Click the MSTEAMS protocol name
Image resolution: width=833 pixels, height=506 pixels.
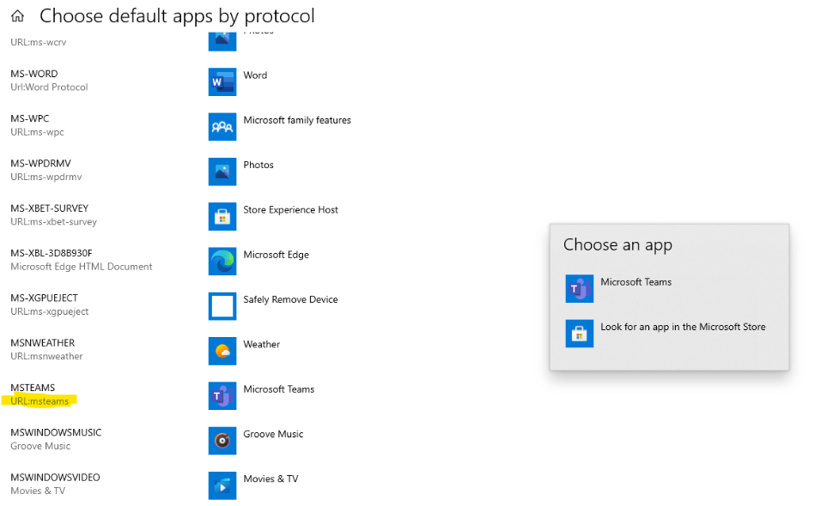33,388
